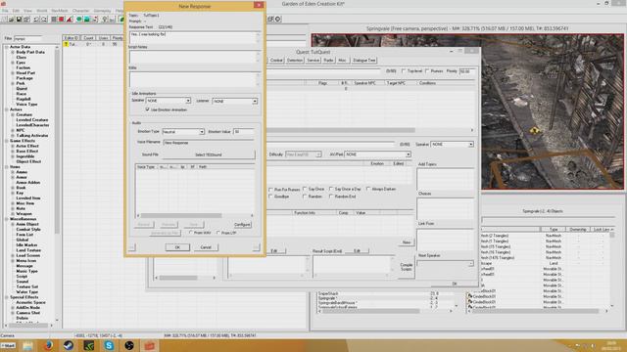The width and height of the screenshot is (627, 352).
Task: Click the Open file toolbar icon
Action: [x=11, y=20]
